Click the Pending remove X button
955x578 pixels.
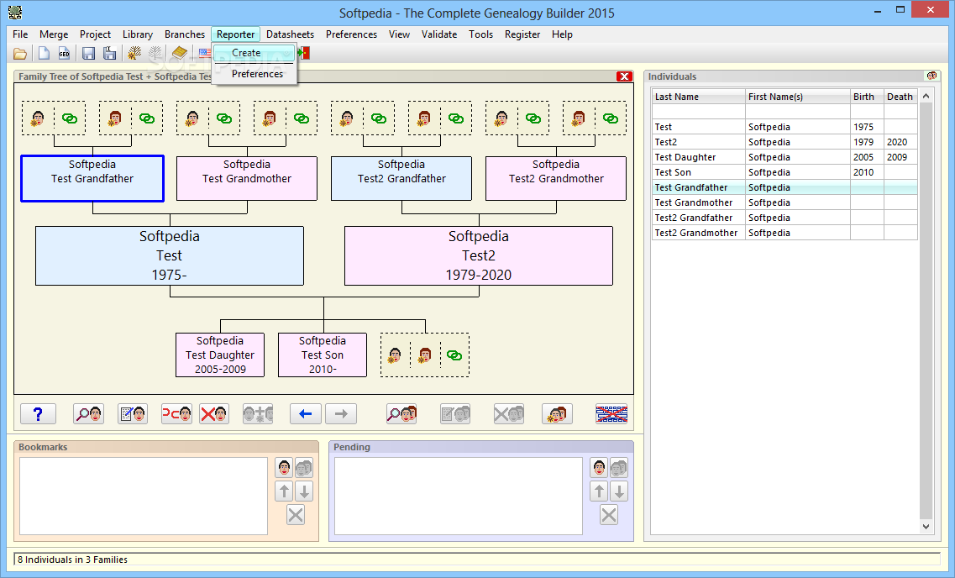point(609,515)
